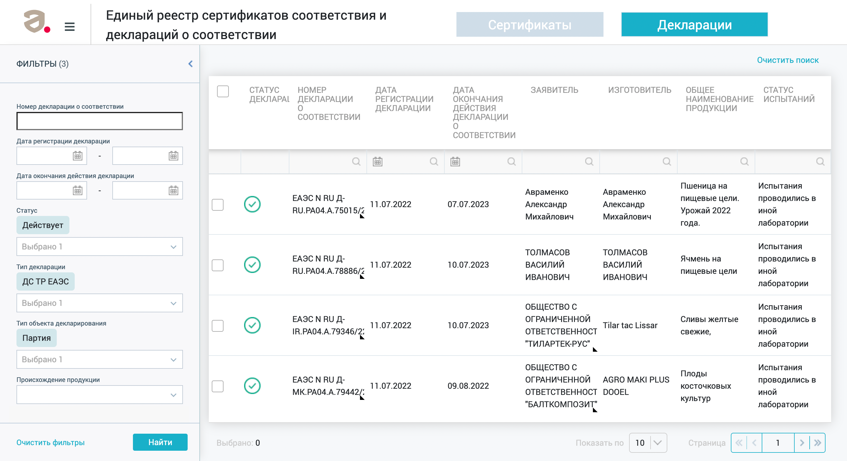Viewport: 847px width, 461px height.
Task: Click Очистить фильтры link
Action: pyautogui.click(x=51, y=442)
